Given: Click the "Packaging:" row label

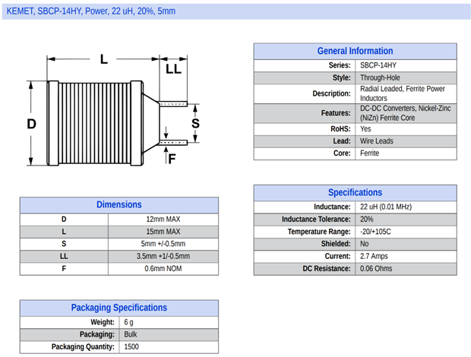Looking at the screenshot, I should (97, 334).
